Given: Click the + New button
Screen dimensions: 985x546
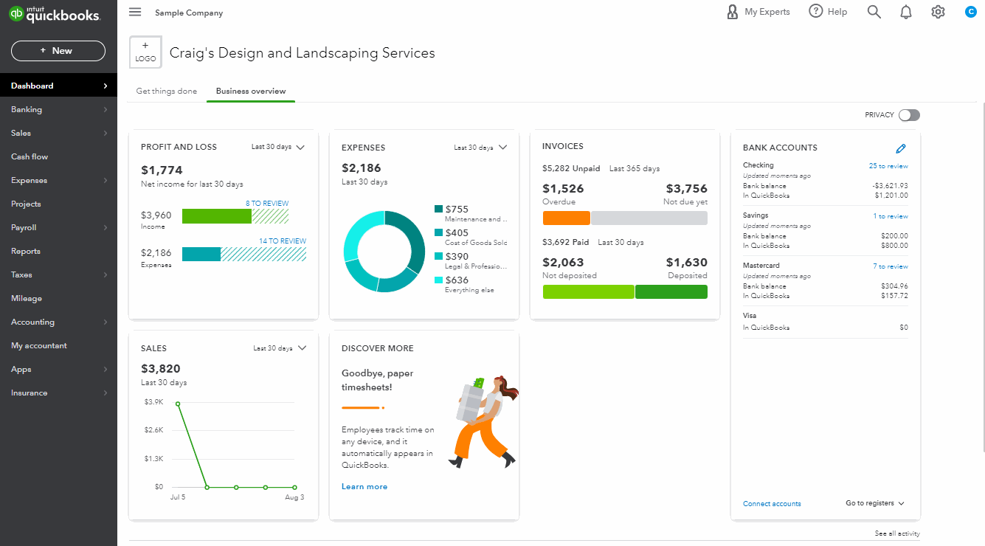Looking at the screenshot, I should coord(58,51).
